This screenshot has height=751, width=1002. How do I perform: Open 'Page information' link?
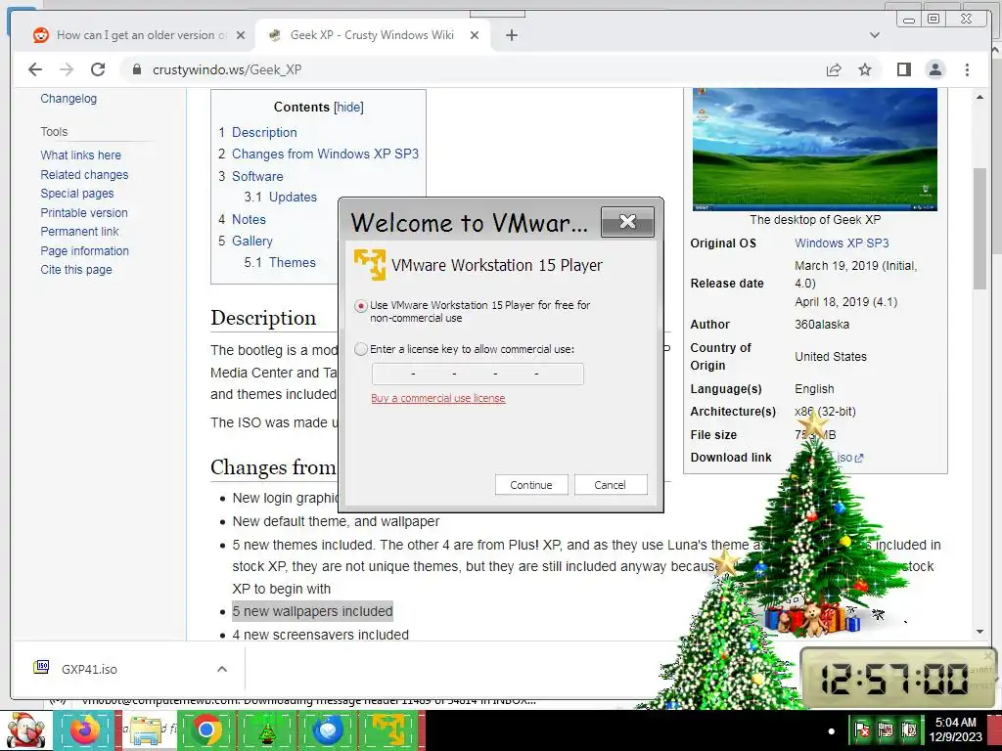point(84,251)
